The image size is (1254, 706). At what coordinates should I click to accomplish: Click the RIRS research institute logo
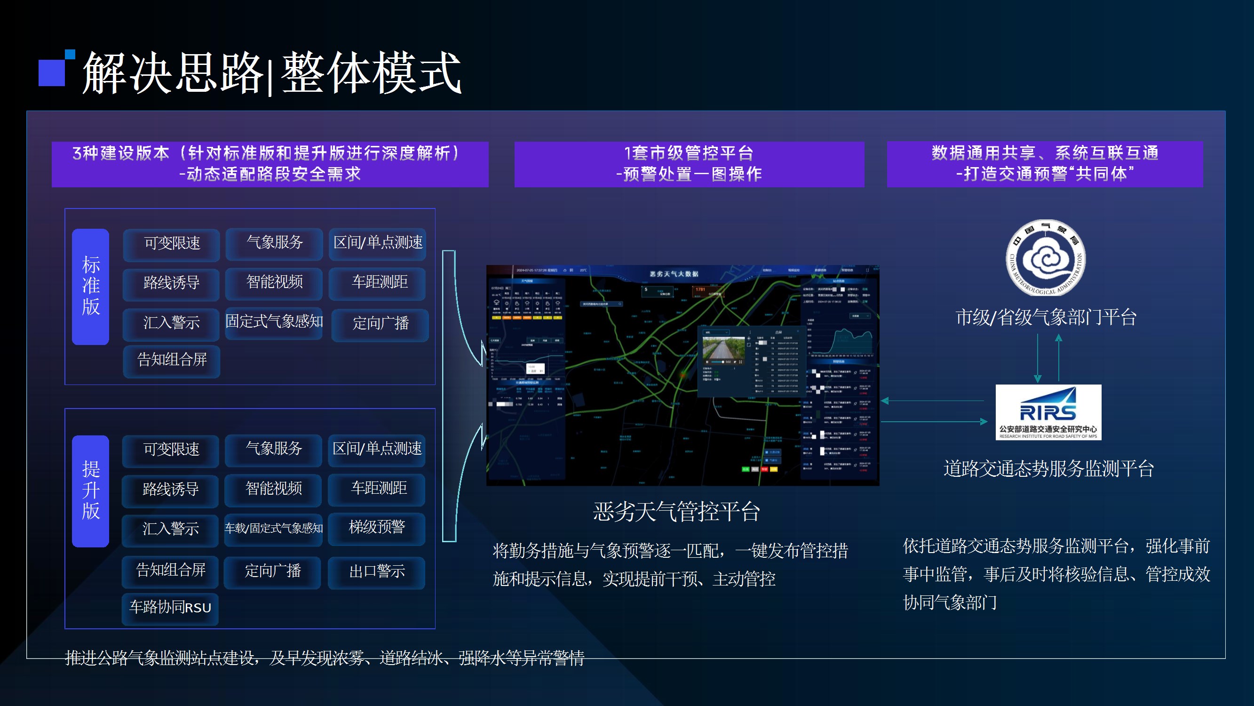pyautogui.click(x=1048, y=412)
